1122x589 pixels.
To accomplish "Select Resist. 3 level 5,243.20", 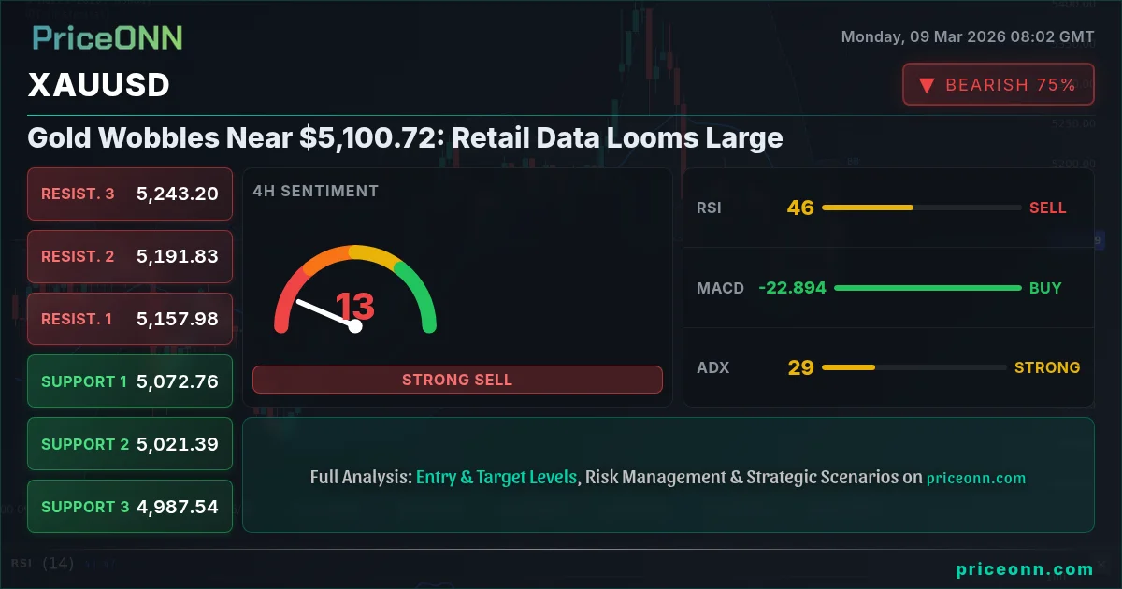I will (130, 194).
